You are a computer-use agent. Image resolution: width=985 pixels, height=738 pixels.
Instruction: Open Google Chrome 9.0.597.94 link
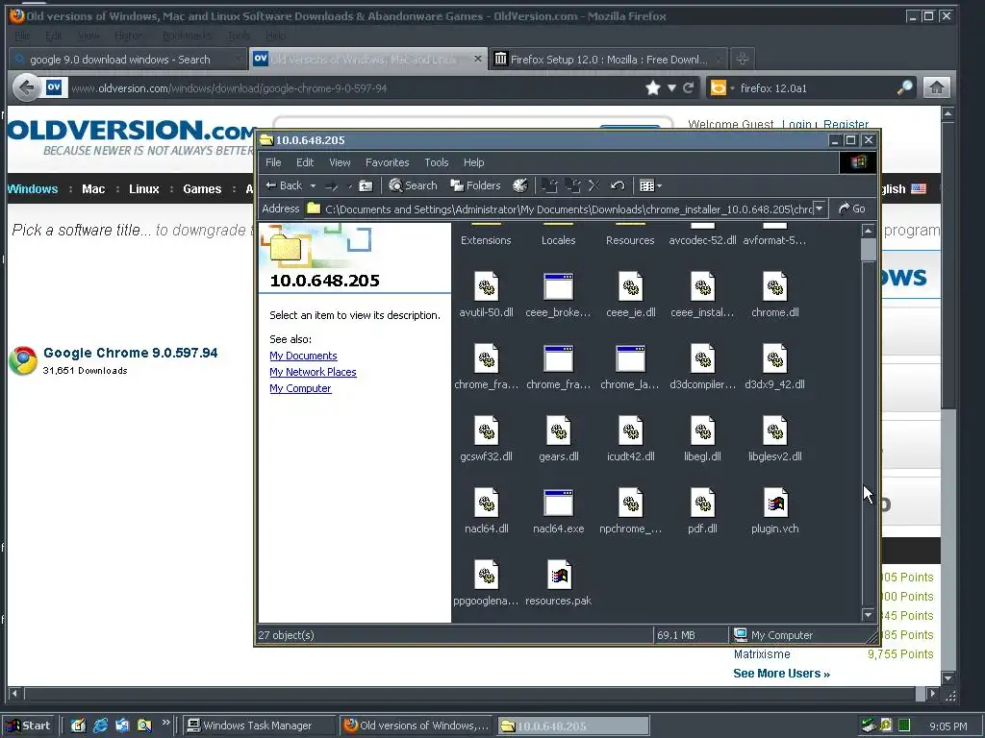click(131, 354)
